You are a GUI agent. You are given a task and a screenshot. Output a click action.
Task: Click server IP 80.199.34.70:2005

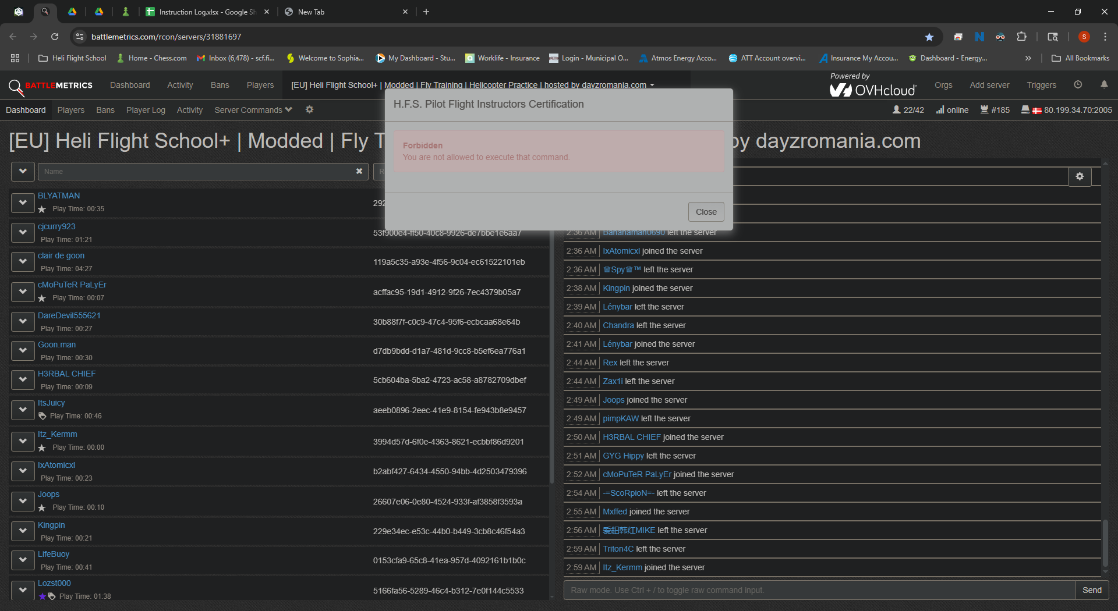click(1078, 110)
